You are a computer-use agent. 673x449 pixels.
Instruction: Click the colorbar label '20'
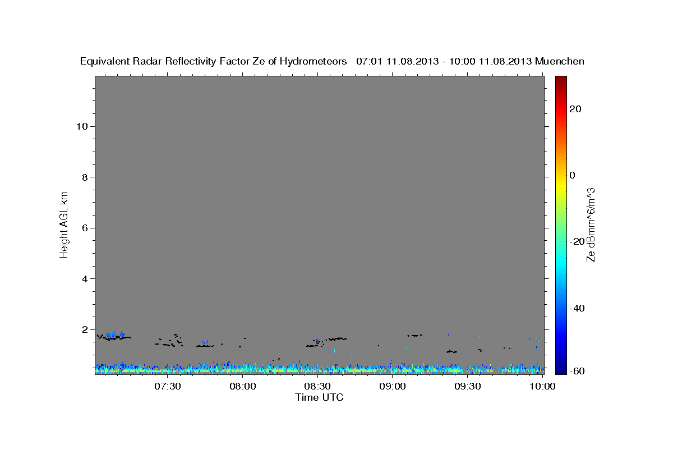(575, 109)
